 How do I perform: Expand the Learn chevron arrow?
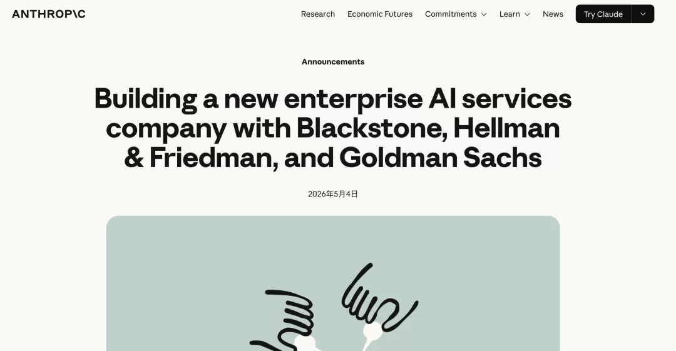coord(527,14)
